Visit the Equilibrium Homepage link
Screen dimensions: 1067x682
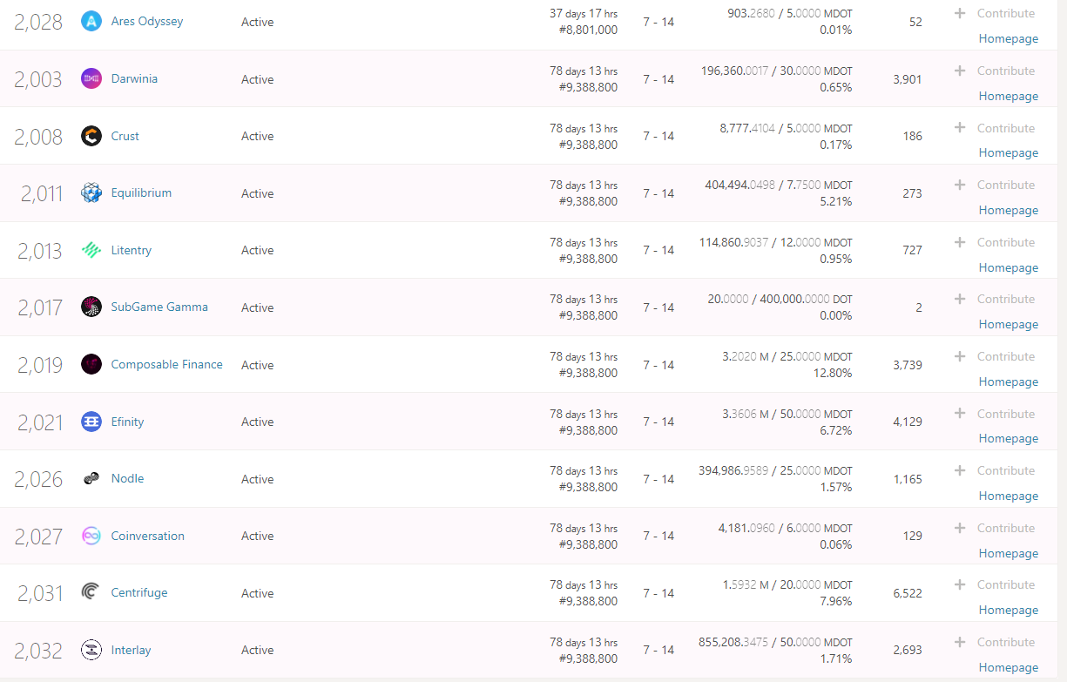[x=1009, y=211]
